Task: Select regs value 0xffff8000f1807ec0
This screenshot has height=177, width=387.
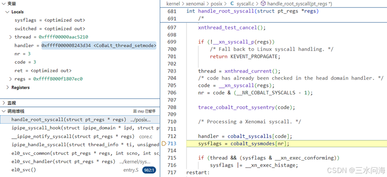Action: pyautogui.click(x=58, y=79)
